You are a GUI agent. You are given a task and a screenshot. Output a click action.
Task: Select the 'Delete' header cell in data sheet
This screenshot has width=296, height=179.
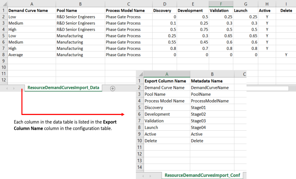click(286, 11)
